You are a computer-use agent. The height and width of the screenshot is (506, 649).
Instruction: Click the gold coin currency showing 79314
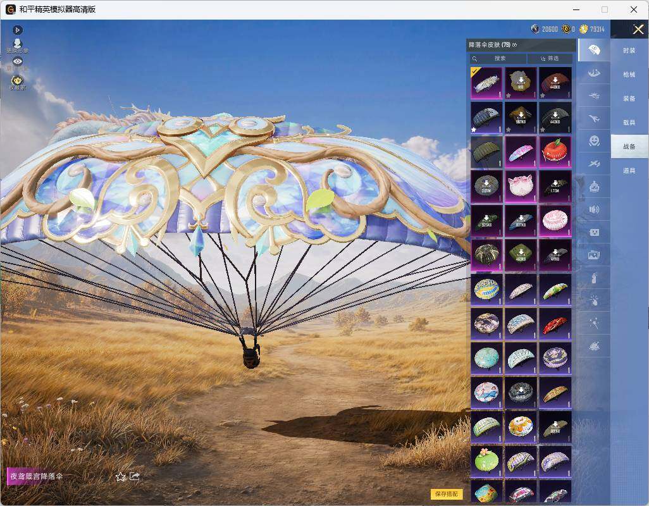click(x=584, y=29)
